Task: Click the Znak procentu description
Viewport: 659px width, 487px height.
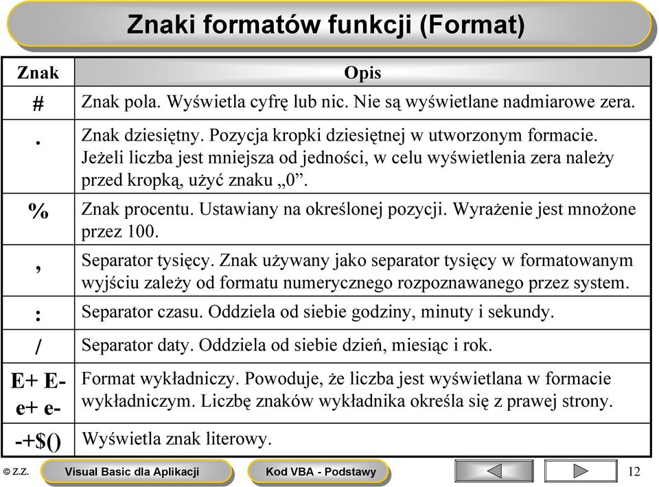Action: 362,219
